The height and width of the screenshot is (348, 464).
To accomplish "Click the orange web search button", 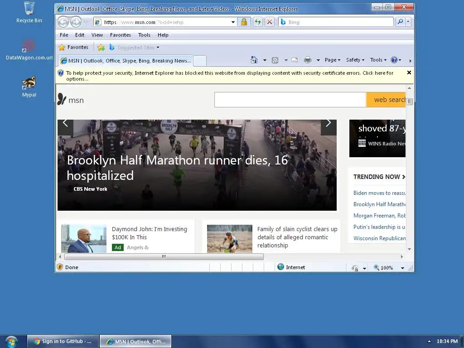I will [x=386, y=100].
